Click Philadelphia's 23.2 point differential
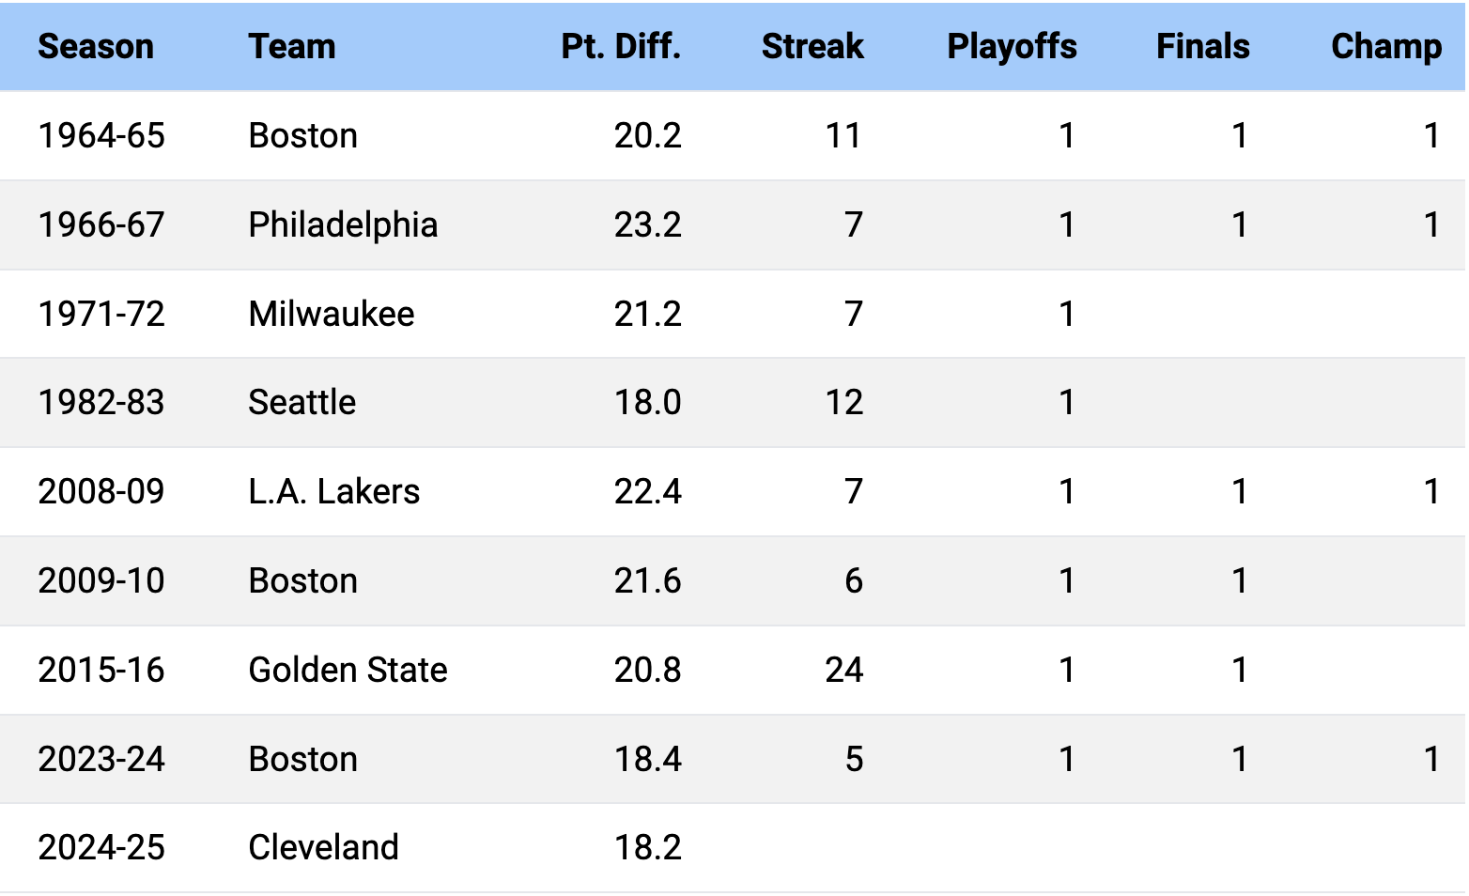The height and width of the screenshot is (896, 1469). tap(647, 224)
